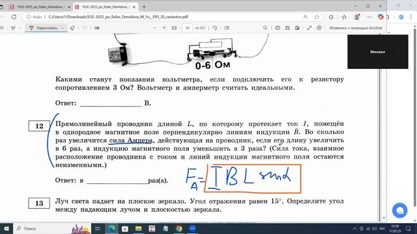
Task: Open the PDF search magnifier
Action: point(265,28)
